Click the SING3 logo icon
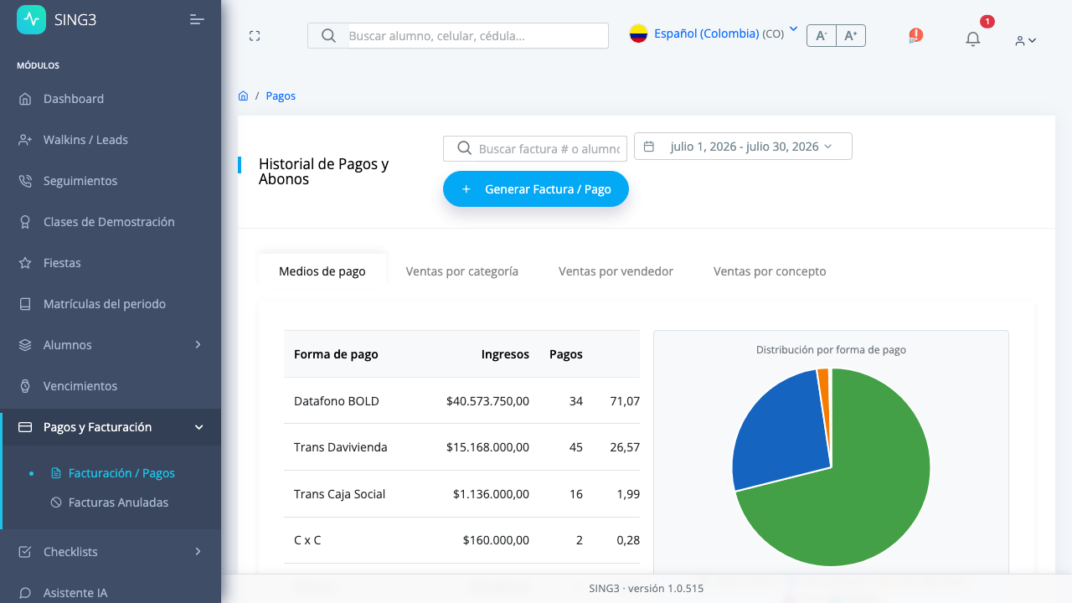This screenshot has height=603, width=1072. click(32, 19)
